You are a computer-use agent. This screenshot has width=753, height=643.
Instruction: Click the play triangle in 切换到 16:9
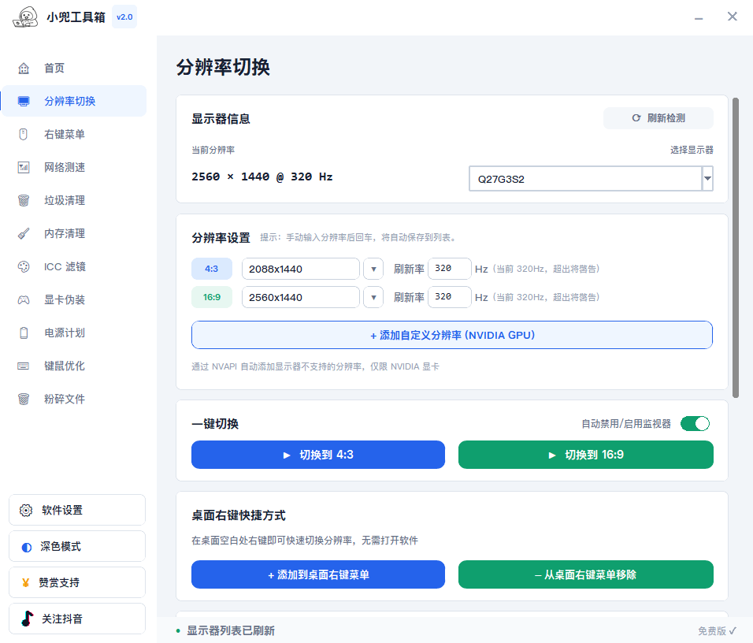(x=552, y=455)
